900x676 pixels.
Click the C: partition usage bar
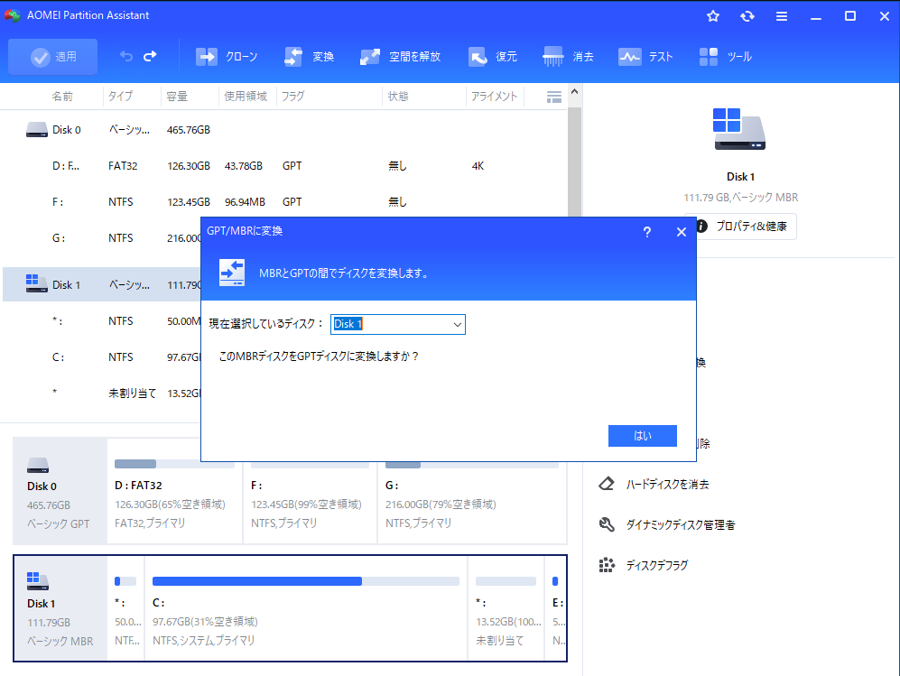[x=305, y=581]
